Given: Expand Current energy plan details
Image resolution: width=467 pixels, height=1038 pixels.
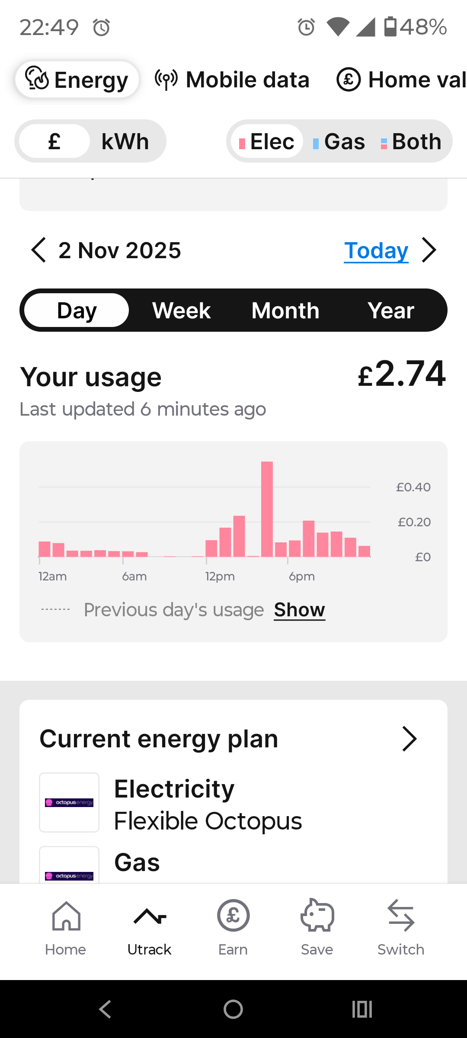Looking at the screenshot, I should coord(409,739).
